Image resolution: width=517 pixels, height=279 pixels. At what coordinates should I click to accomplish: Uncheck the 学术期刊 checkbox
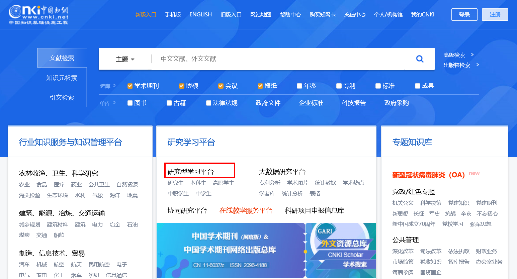[130, 86]
